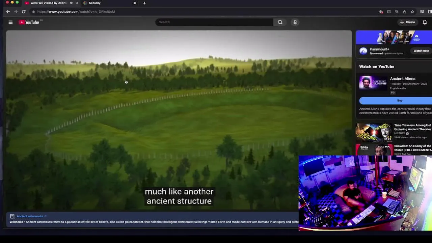Close the Were We Visited by Aliens tab
Screen dimensions: 432x243
[x=77, y=3]
